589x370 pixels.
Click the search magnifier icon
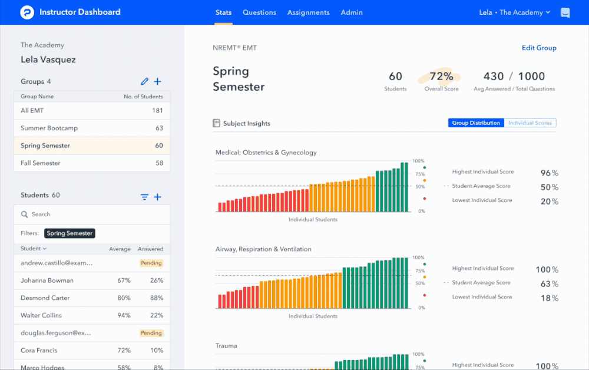24,214
